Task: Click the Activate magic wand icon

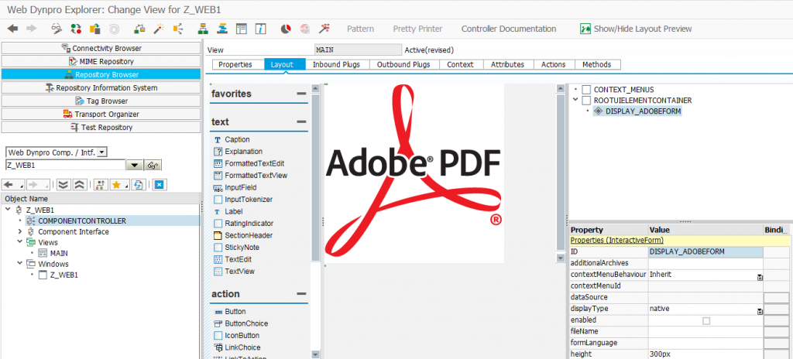Action: pyautogui.click(x=159, y=29)
